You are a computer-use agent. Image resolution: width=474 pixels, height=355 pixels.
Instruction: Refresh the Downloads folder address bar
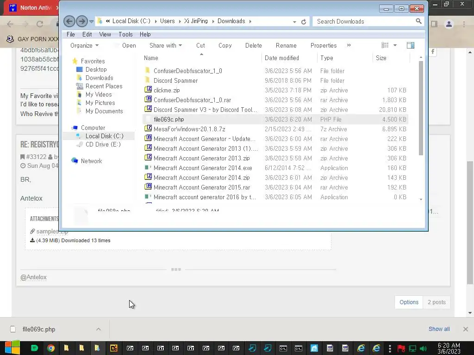point(304,21)
